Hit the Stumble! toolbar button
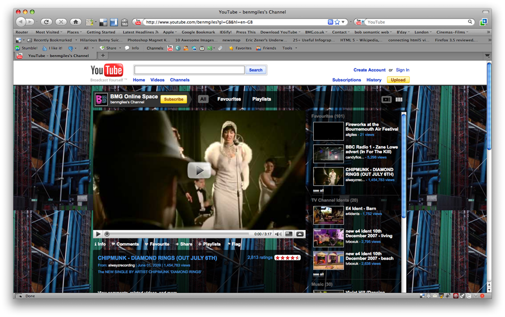Image resolution: width=505 pixels, height=317 pixels. 26,48
